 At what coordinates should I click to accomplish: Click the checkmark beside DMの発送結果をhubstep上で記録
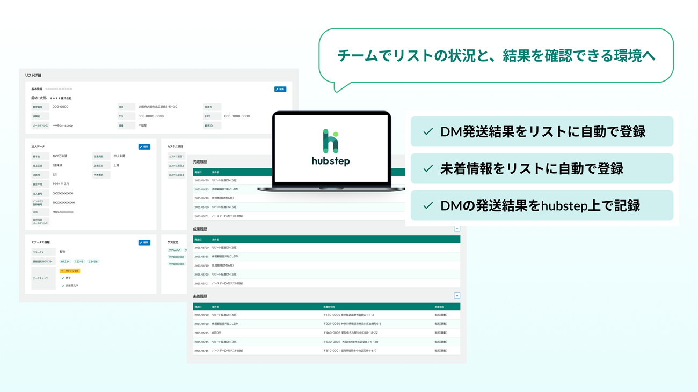tap(428, 206)
